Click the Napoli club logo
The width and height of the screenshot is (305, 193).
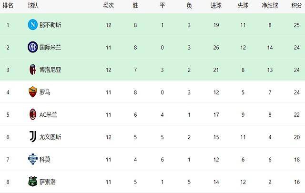[32, 24]
